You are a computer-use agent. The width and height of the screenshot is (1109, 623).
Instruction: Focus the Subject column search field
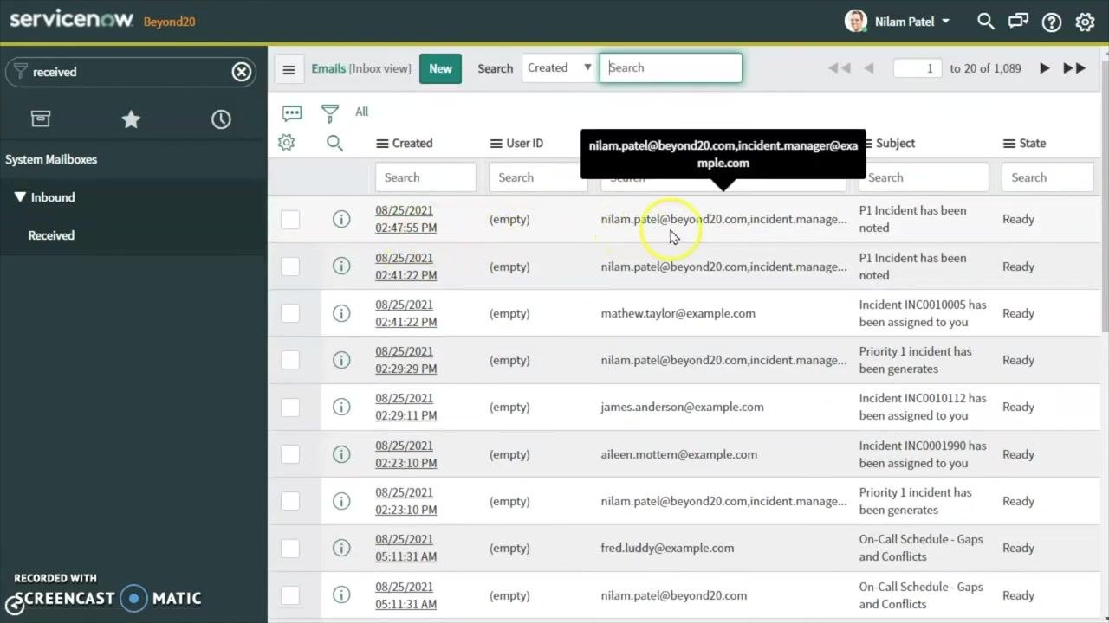click(924, 177)
